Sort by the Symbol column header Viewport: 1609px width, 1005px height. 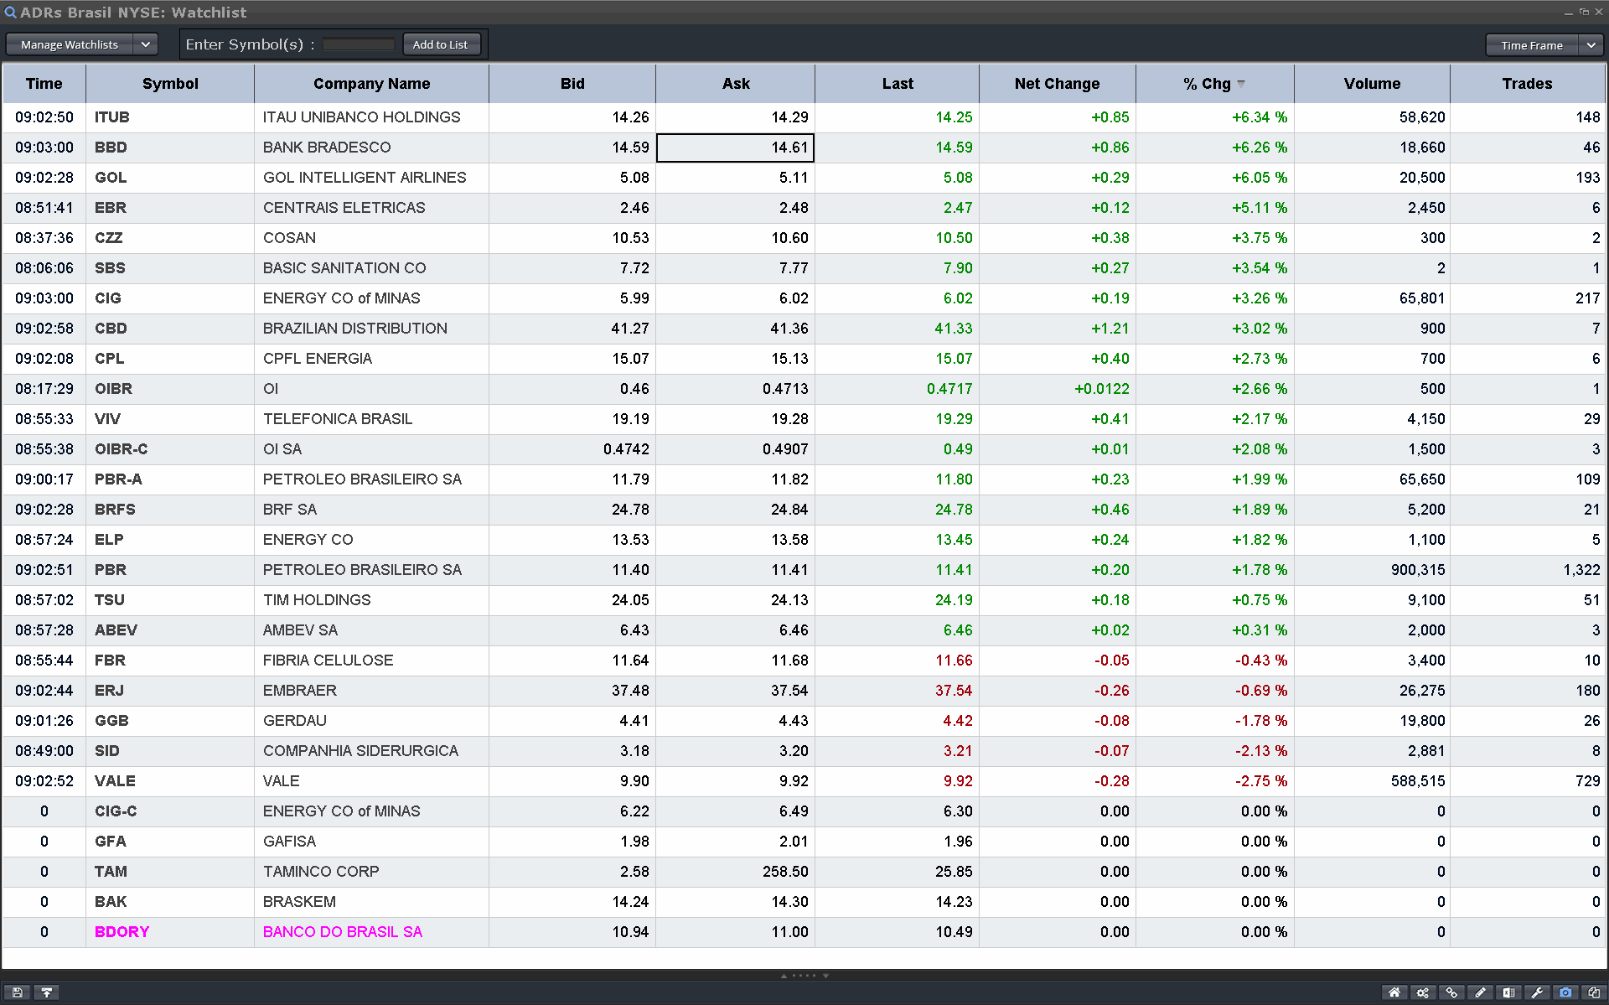tap(170, 84)
